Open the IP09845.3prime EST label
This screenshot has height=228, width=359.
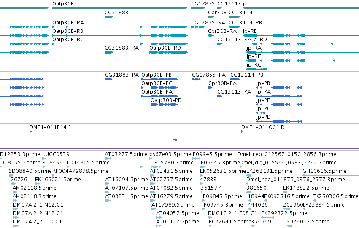(222, 197)
